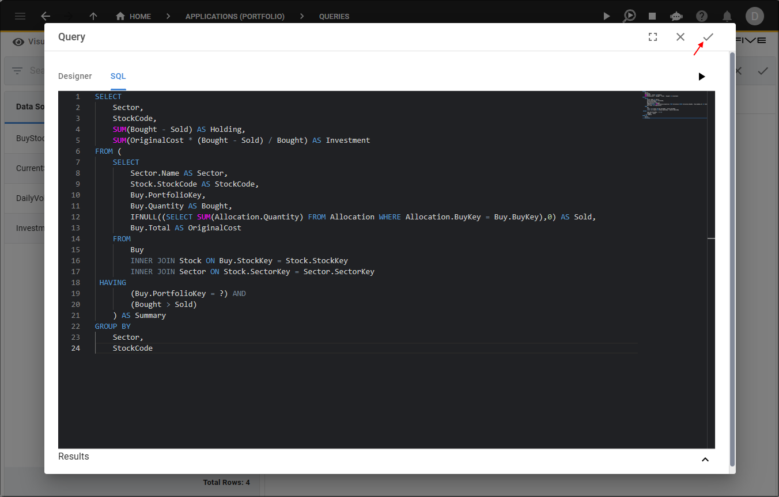Open the help question mark icon
The width and height of the screenshot is (779, 497).
(x=702, y=16)
